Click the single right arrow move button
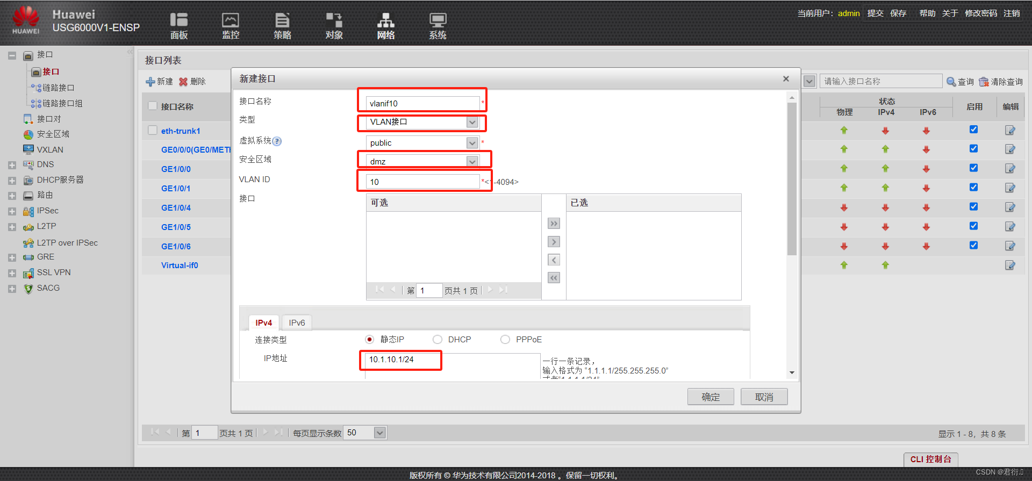The width and height of the screenshot is (1032, 481). [554, 242]
